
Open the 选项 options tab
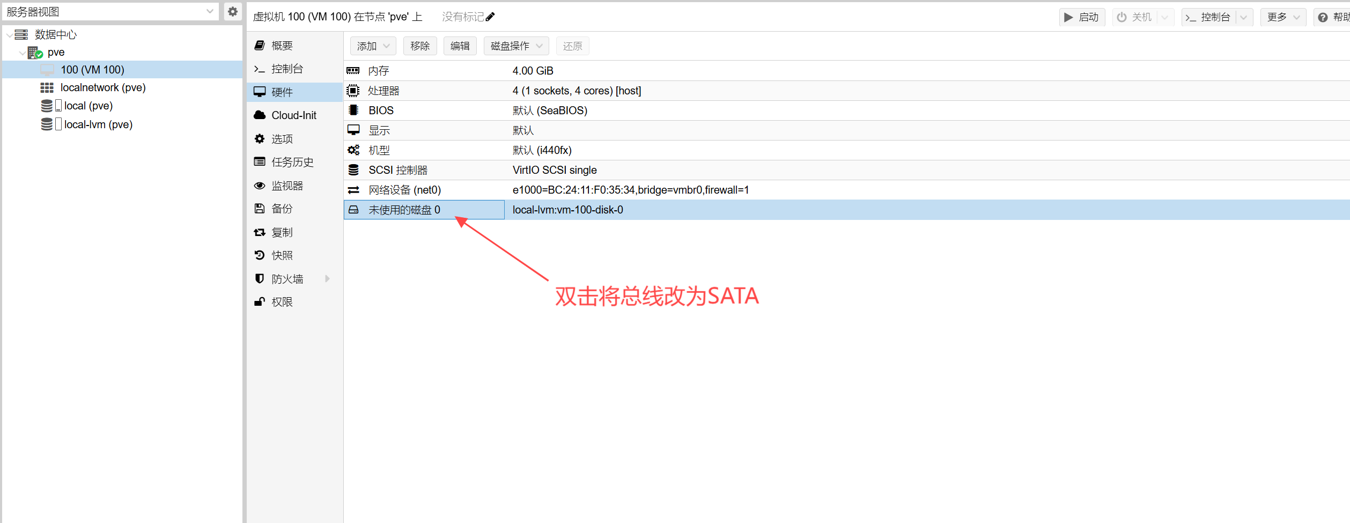pos(294,139)
